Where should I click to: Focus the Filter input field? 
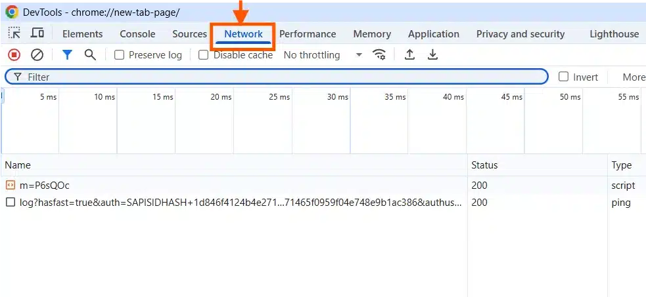(x=277, y=77)
